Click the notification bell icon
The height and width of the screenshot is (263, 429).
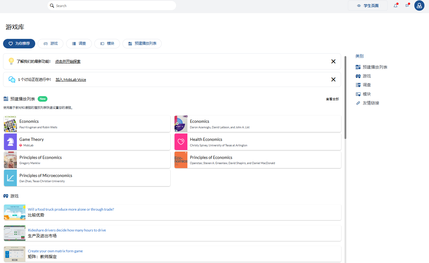[396, 6]
